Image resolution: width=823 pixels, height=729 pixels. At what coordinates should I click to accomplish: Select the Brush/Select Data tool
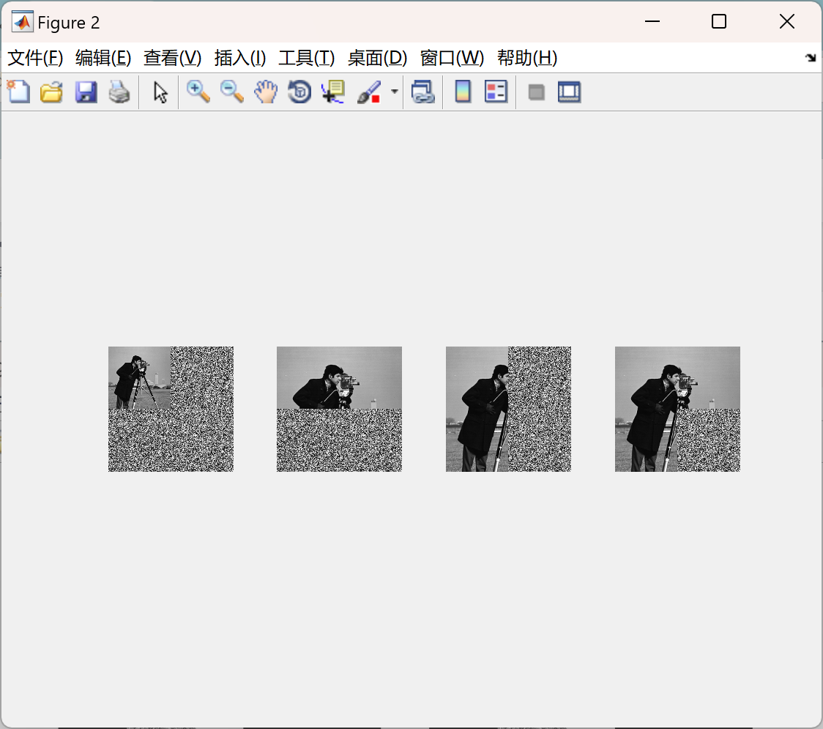[x=369, y=92]
